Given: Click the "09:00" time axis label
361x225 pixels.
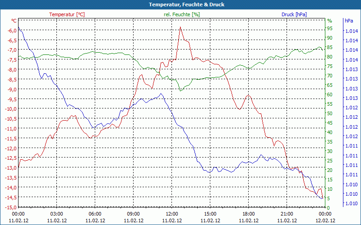Looking at the screenshot, I should point(134,214).
